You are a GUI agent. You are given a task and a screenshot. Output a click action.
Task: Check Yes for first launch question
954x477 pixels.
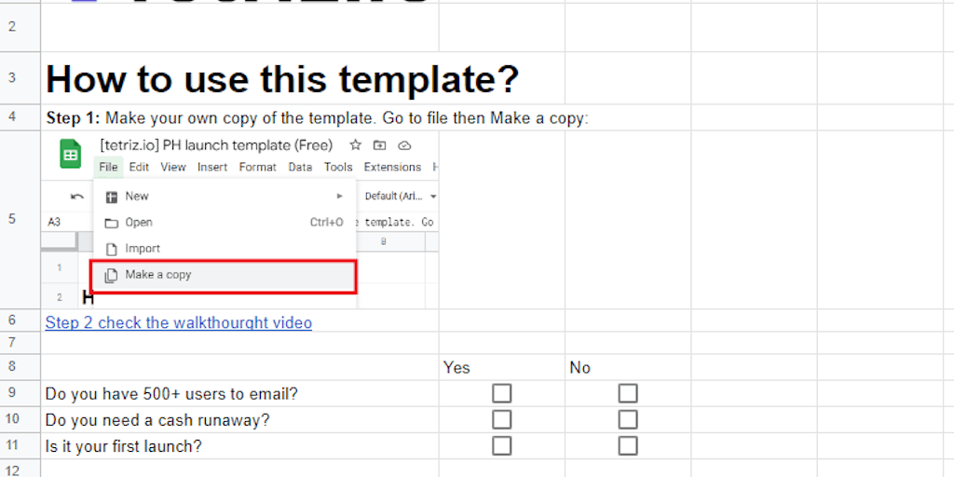pyautogui.click(x=501, y=446)
